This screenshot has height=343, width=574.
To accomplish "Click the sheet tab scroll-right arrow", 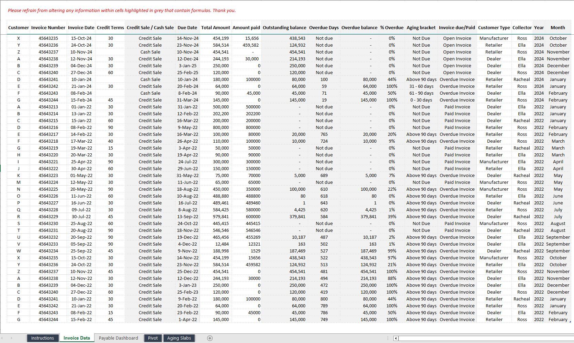I will (x=11, y=338).
